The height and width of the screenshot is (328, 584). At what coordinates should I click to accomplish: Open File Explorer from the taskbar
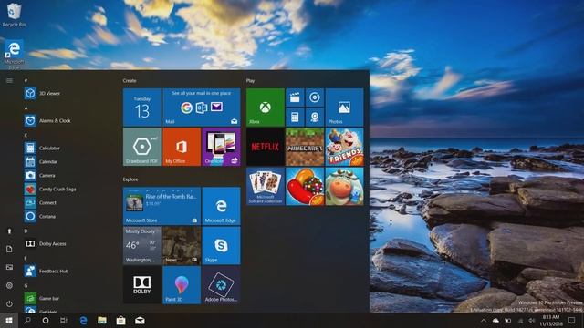pyautogui.click(x=102, y=320)
